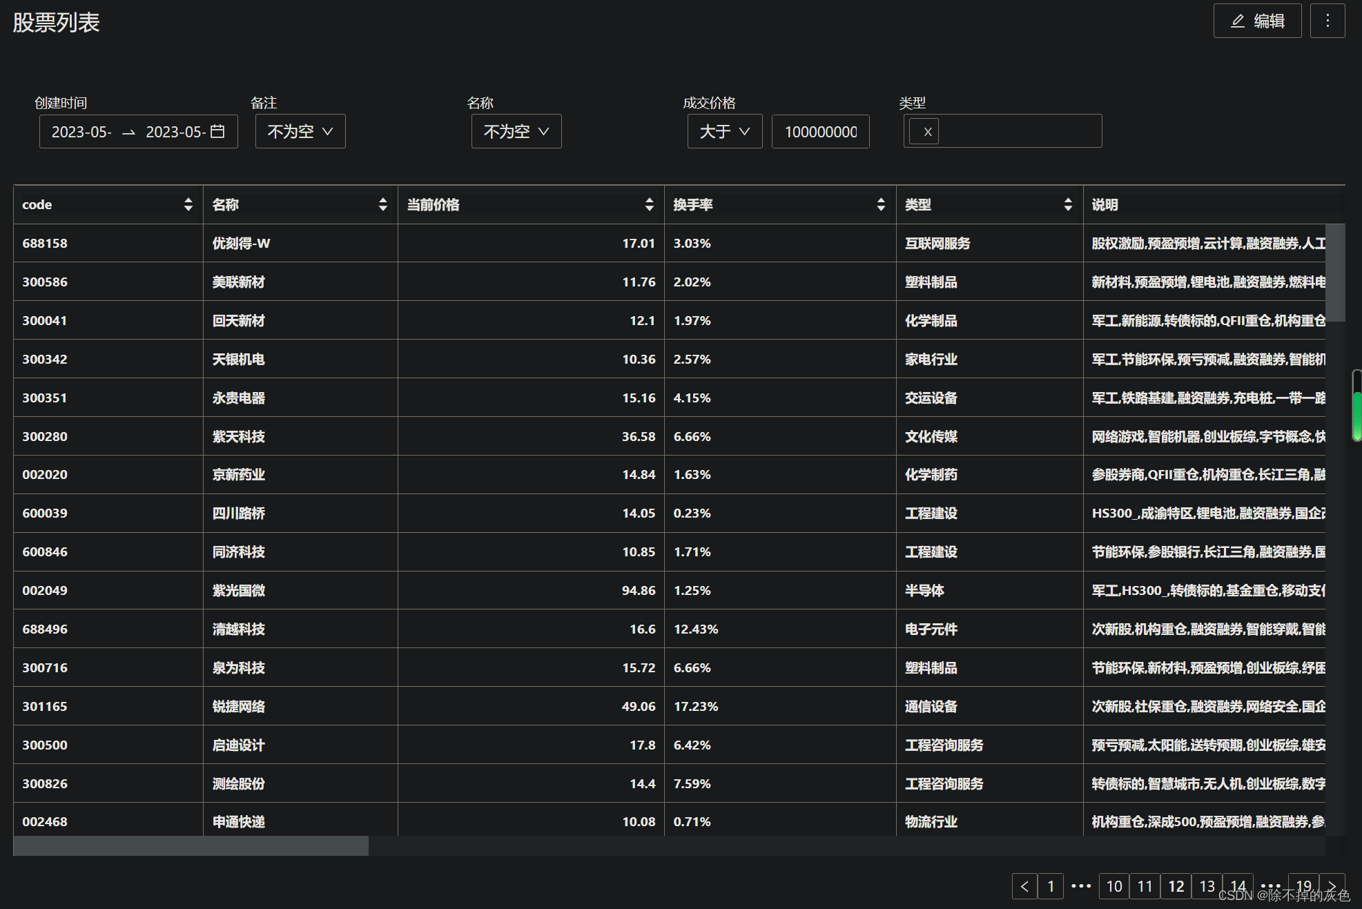1362x909 pixels.
Task: Open the 名称 不为空 dropdown
Action: pyautogui.click(x=516, y=131)
